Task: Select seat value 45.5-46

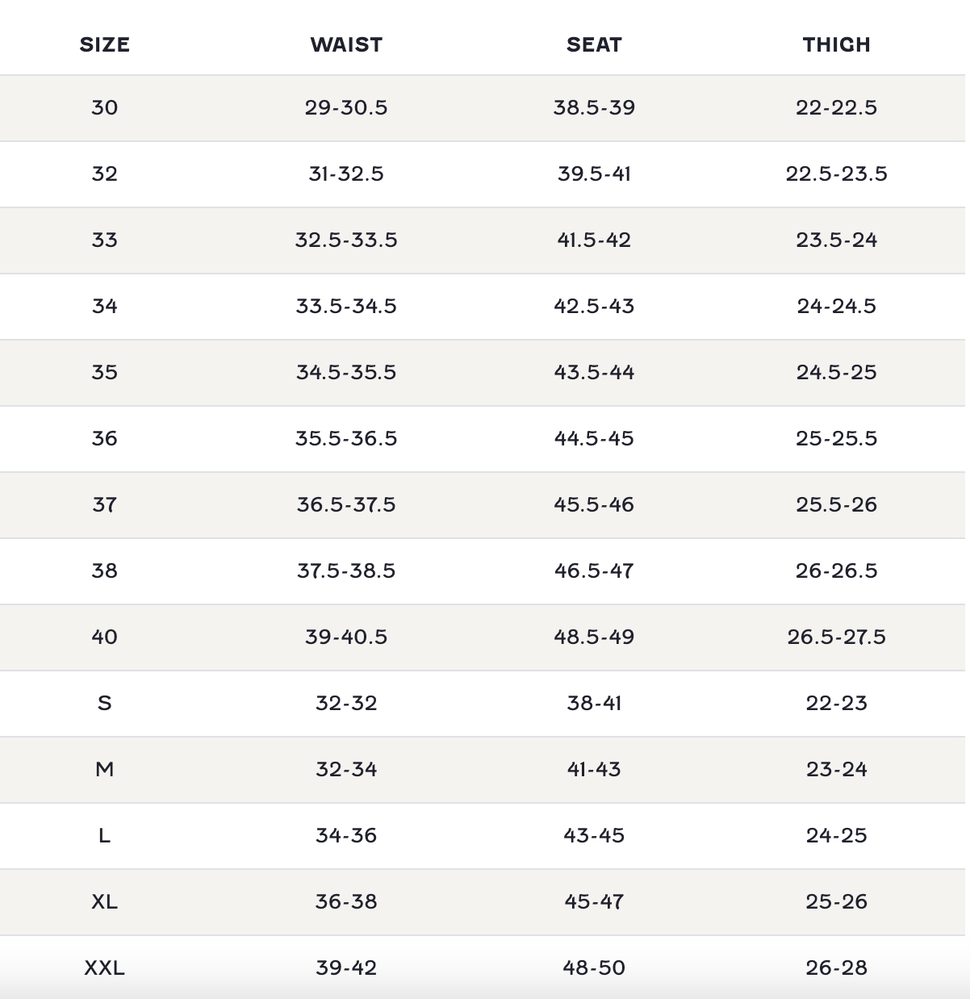Action: (x=594, y=504)
